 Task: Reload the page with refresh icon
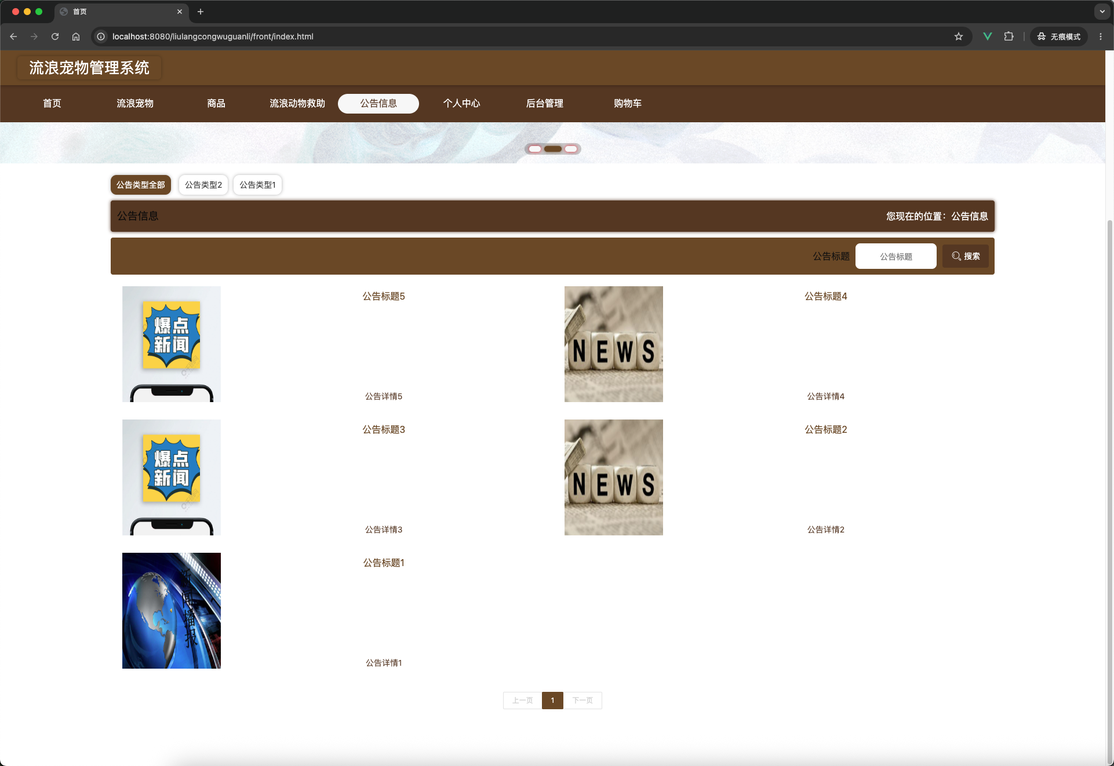click(x=55, y=37)
